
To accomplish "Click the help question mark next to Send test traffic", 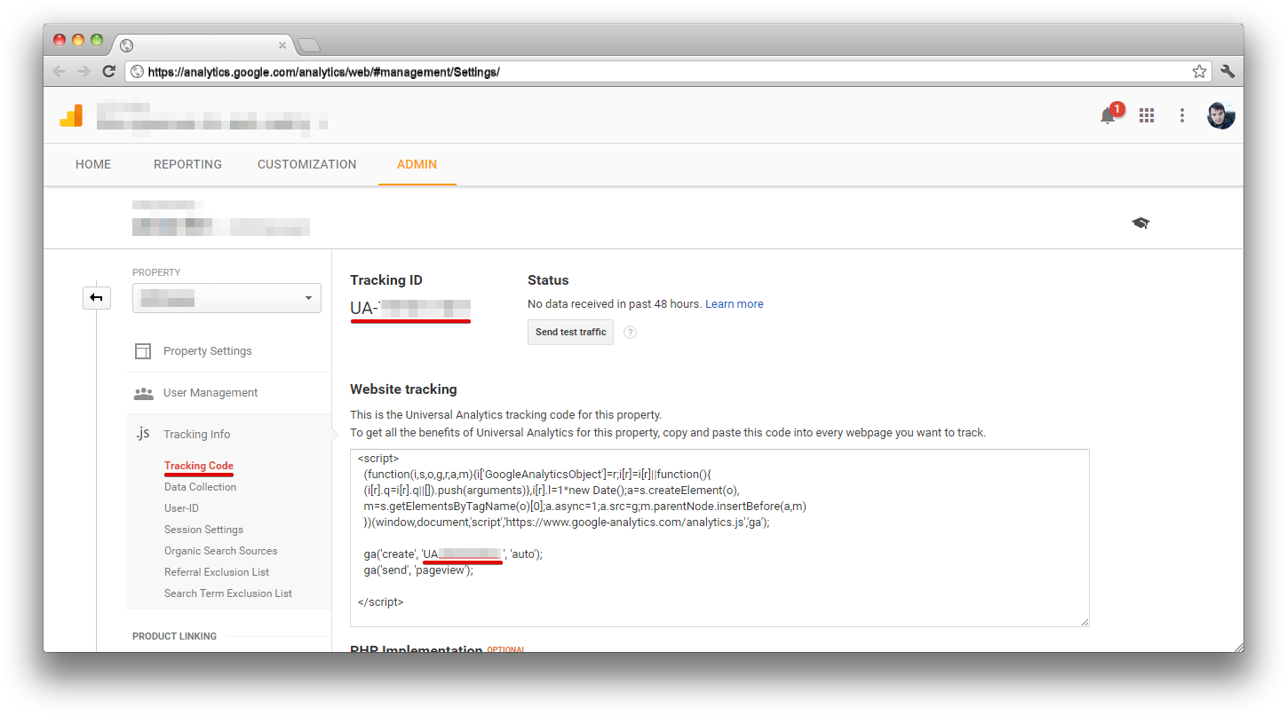I will point(630,333).
